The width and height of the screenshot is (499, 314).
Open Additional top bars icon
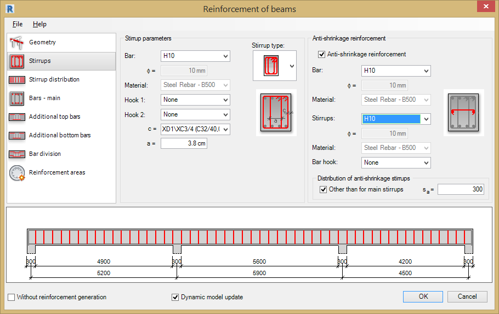point(17,117)
